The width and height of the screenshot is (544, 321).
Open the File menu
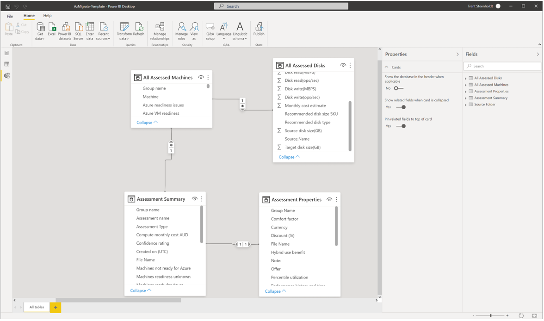tap(10, 16)
